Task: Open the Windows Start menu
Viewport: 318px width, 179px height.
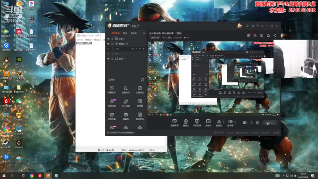Action: [4, 175]
